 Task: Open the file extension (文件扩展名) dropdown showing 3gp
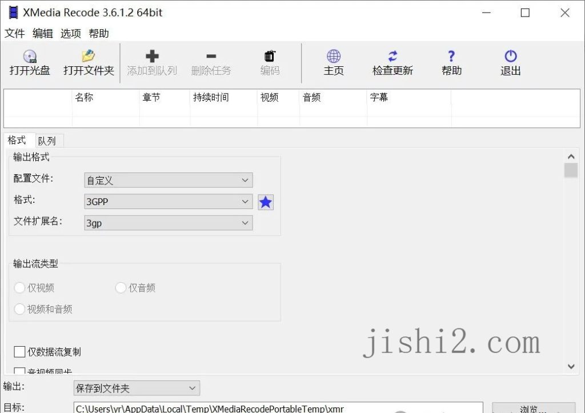pos(169,223)
